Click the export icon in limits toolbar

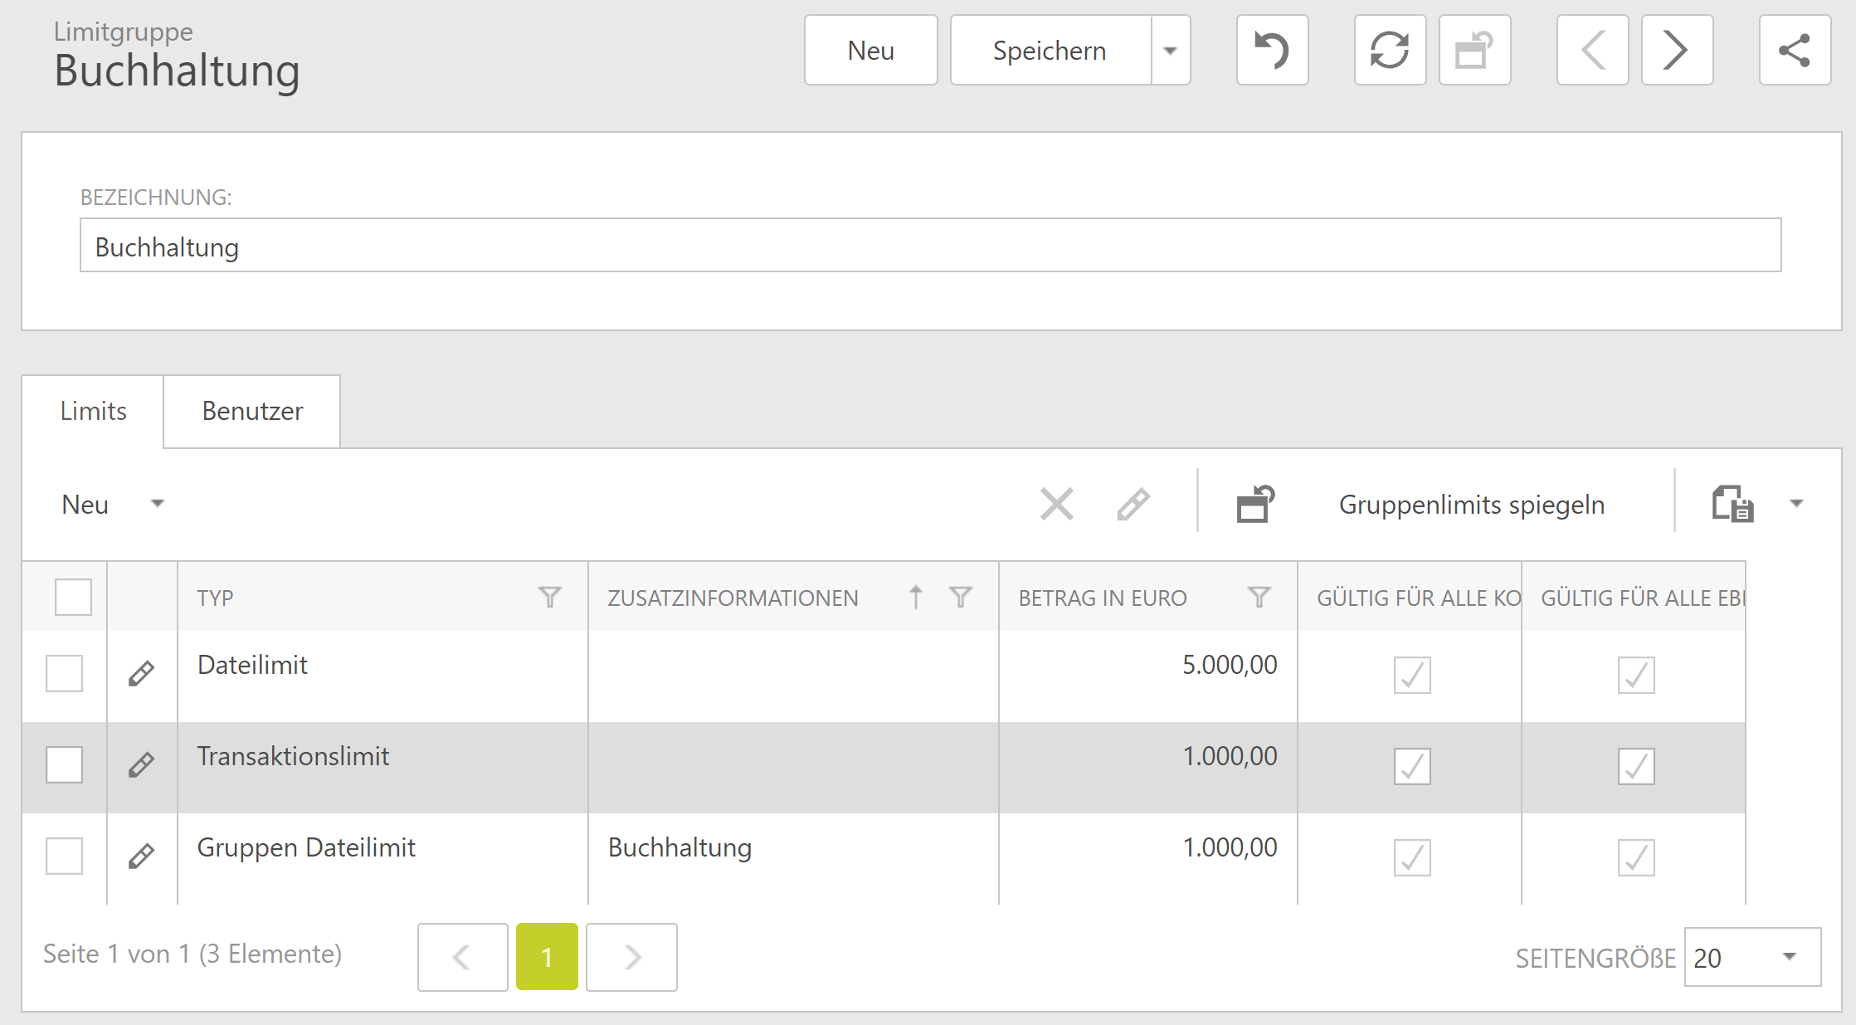(x=1732, y=504)
